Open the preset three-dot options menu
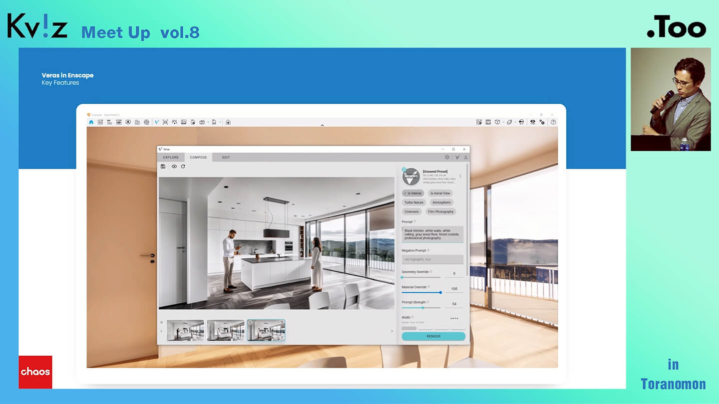The height and width of the screenshot is (404, 719). pos(460,176)
